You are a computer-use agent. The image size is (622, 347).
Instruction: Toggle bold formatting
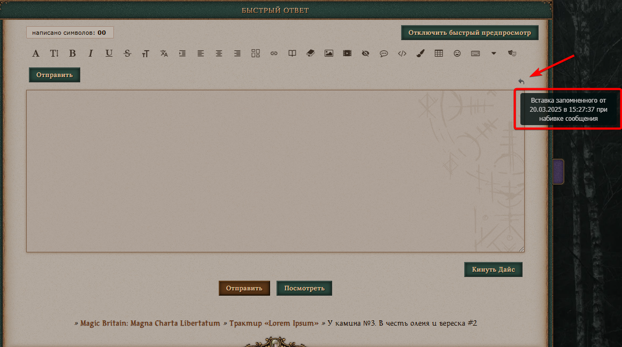72,53
